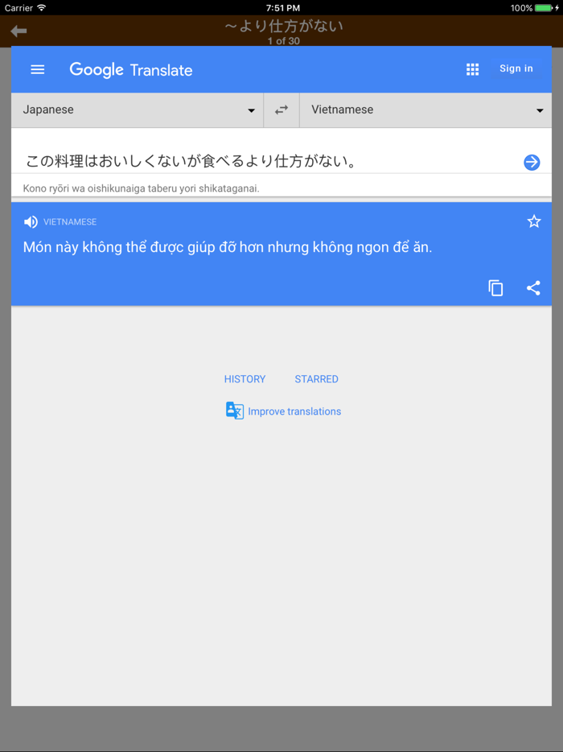The width and height of the screenshot is (563, 752).
Task: Open the STARRED tab
Action: [x=316, y=379]
